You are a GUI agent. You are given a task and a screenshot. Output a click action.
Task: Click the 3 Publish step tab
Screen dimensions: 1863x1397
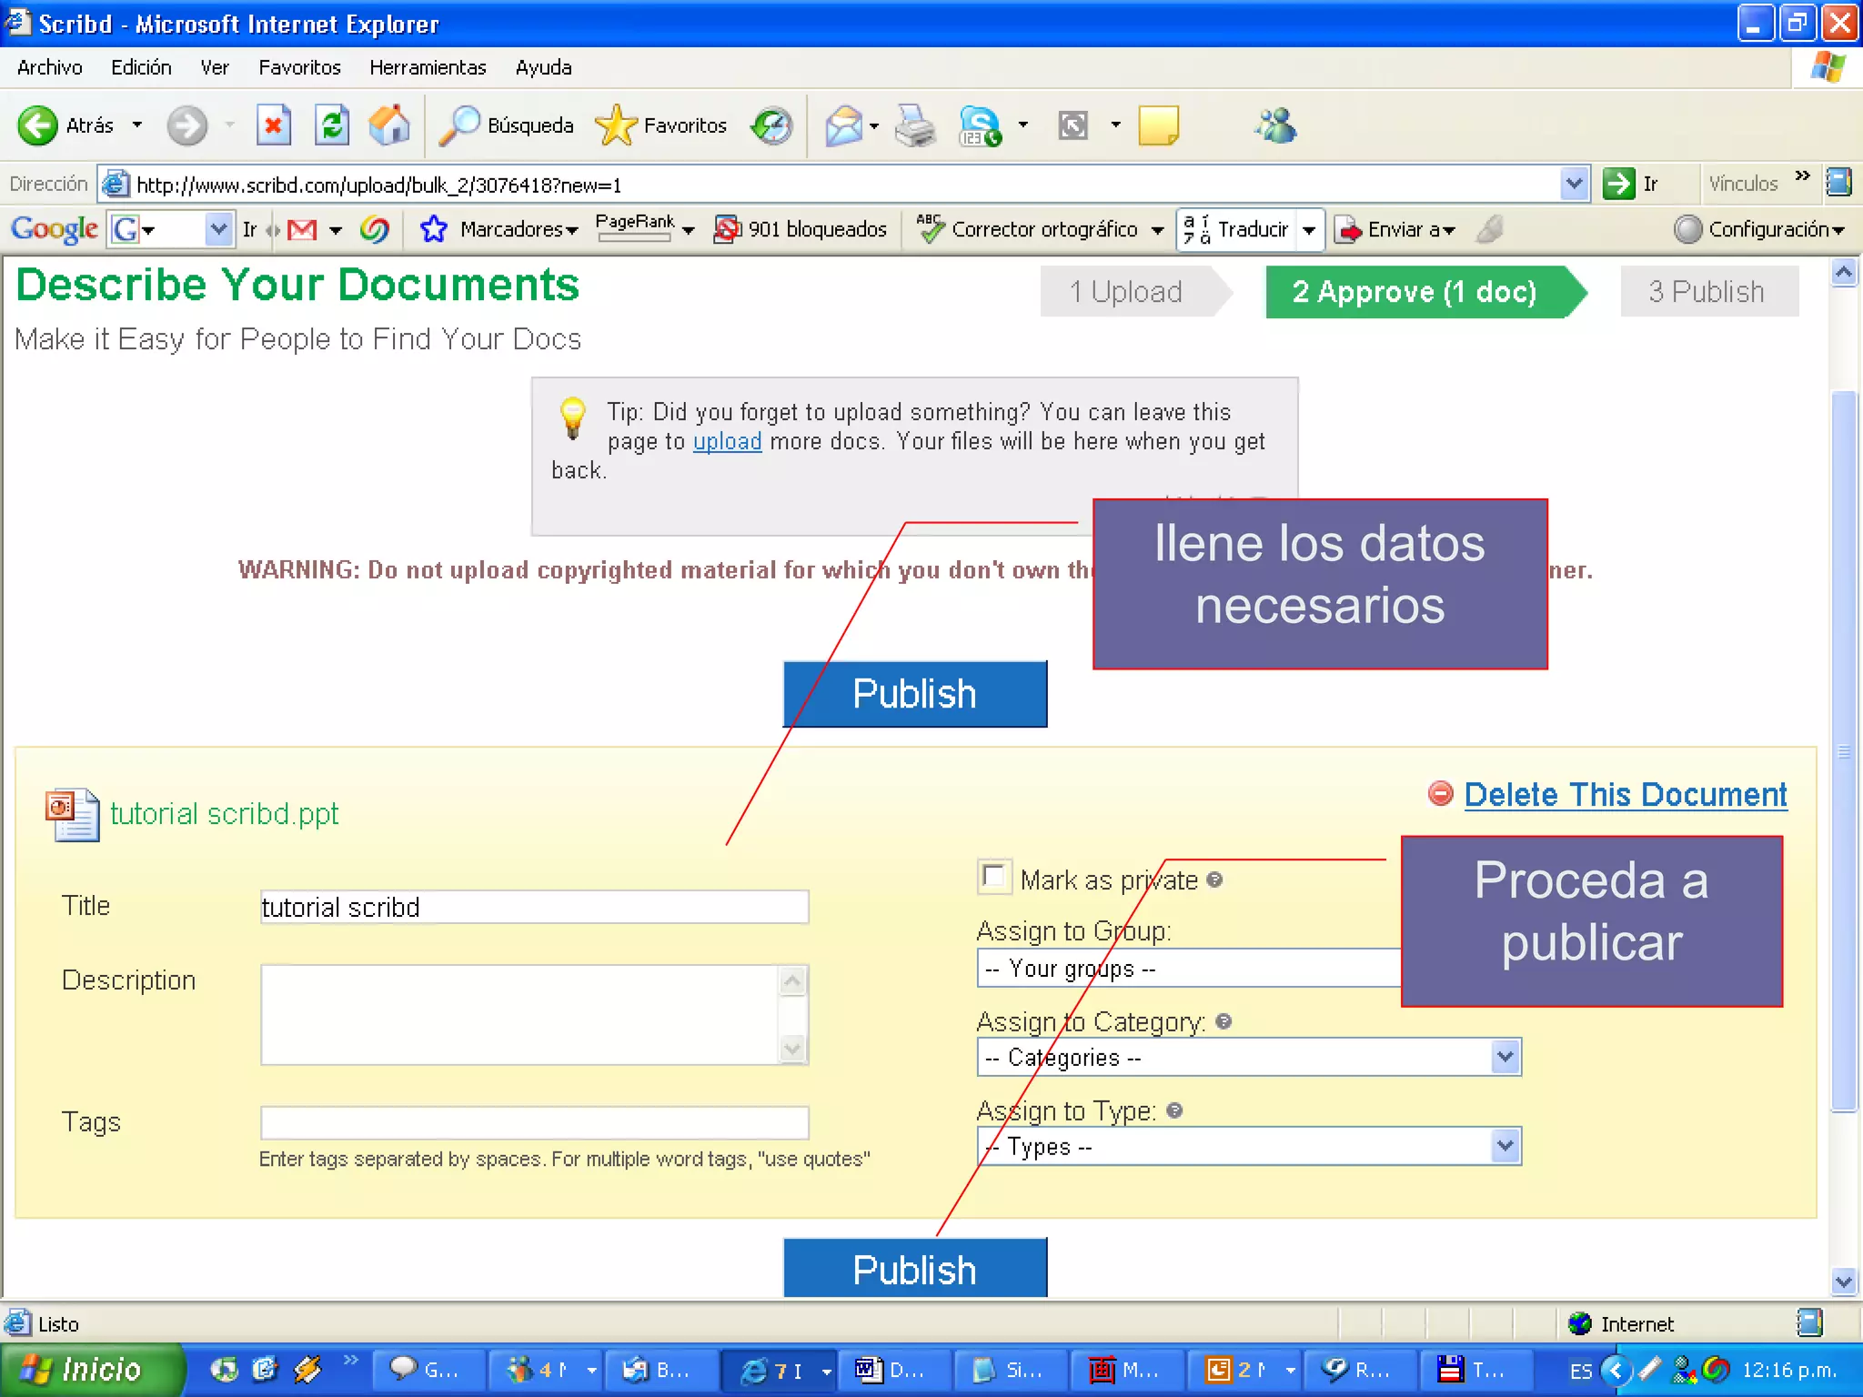pos(1709,291)
